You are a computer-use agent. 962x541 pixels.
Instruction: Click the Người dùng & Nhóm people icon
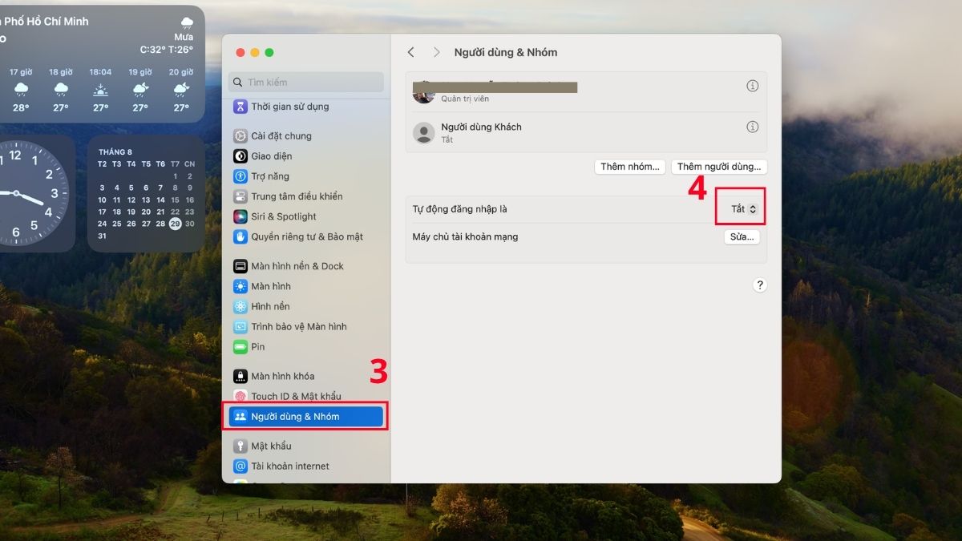point(240,417)
